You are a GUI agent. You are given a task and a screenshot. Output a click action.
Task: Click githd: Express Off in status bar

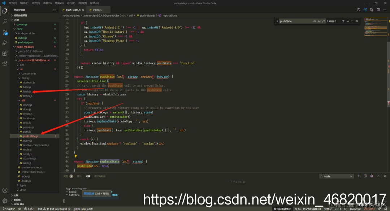pyautogui.click(x=83, y=209)
